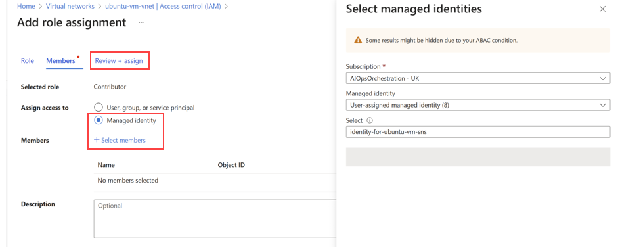Focus the Select identity search field
618x247 pixels.
(x=478, y=132)
